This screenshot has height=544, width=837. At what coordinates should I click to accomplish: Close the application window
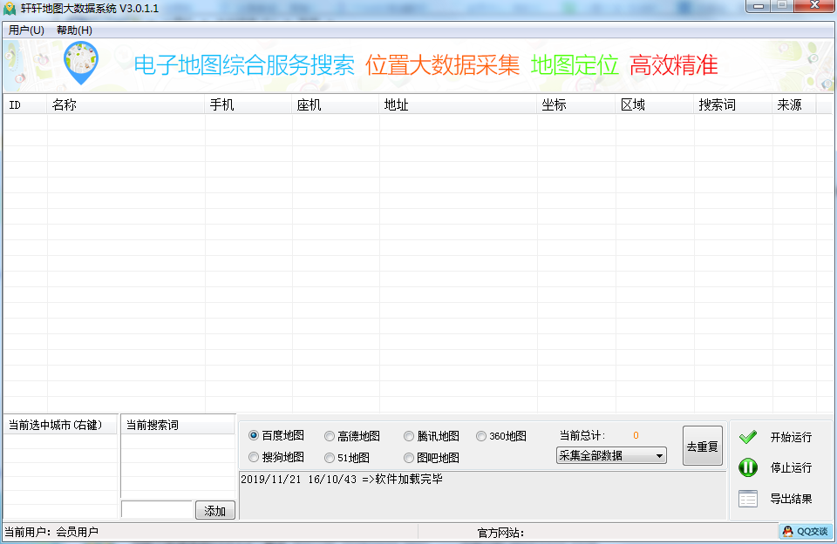tap(814, 5)
